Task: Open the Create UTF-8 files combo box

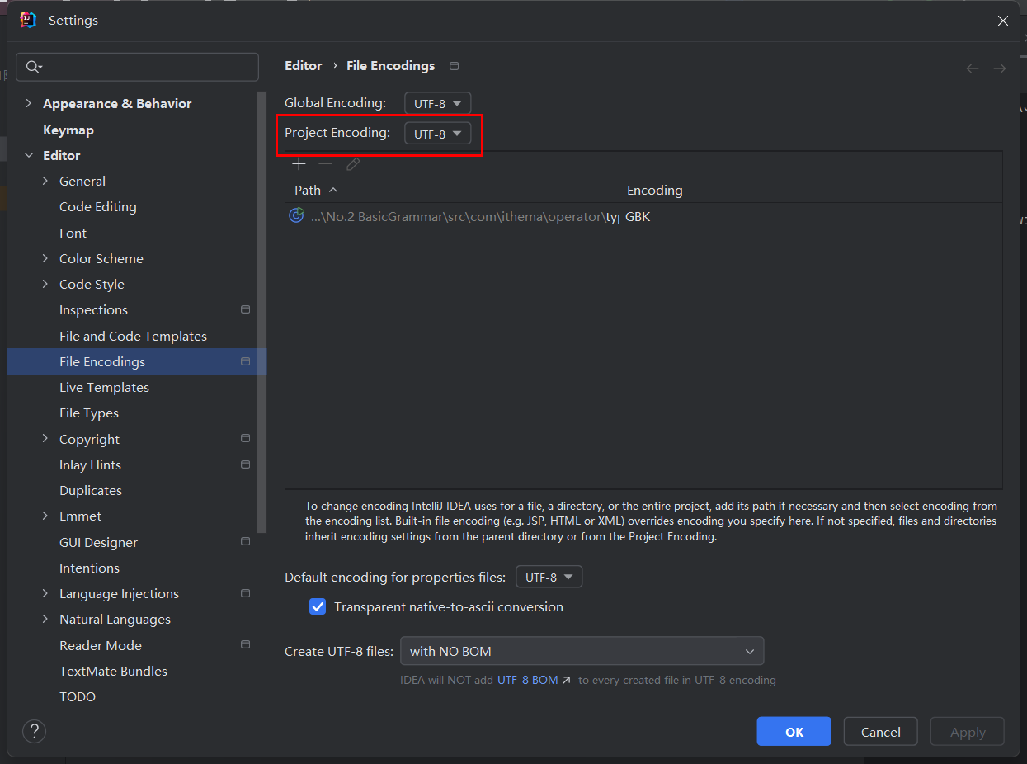Action: pyautogui.click(x=582, y=651)
